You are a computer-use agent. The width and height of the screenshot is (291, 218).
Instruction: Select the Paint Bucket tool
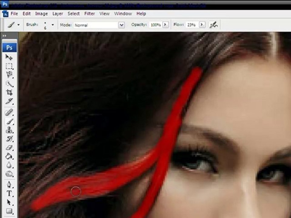[9, 156]
